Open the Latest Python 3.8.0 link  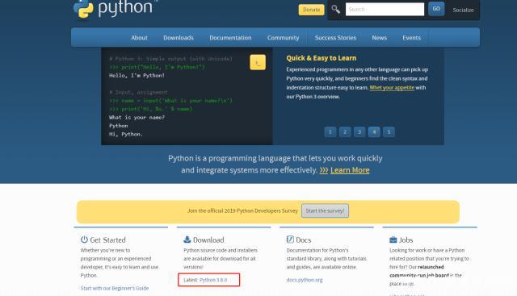point(213,280)
